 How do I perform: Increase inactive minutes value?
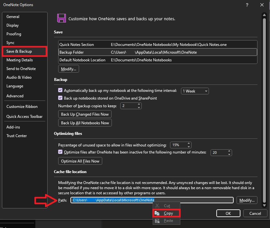click(x=229, y=151)
